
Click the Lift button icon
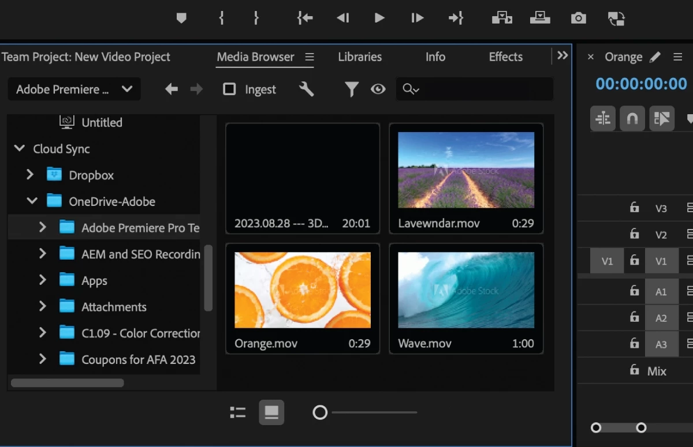click(x=502, y=18)
